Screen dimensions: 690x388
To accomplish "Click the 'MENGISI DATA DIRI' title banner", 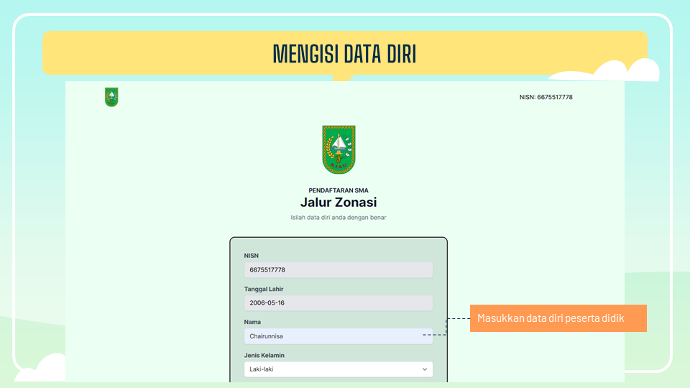I will pos(344,53).
